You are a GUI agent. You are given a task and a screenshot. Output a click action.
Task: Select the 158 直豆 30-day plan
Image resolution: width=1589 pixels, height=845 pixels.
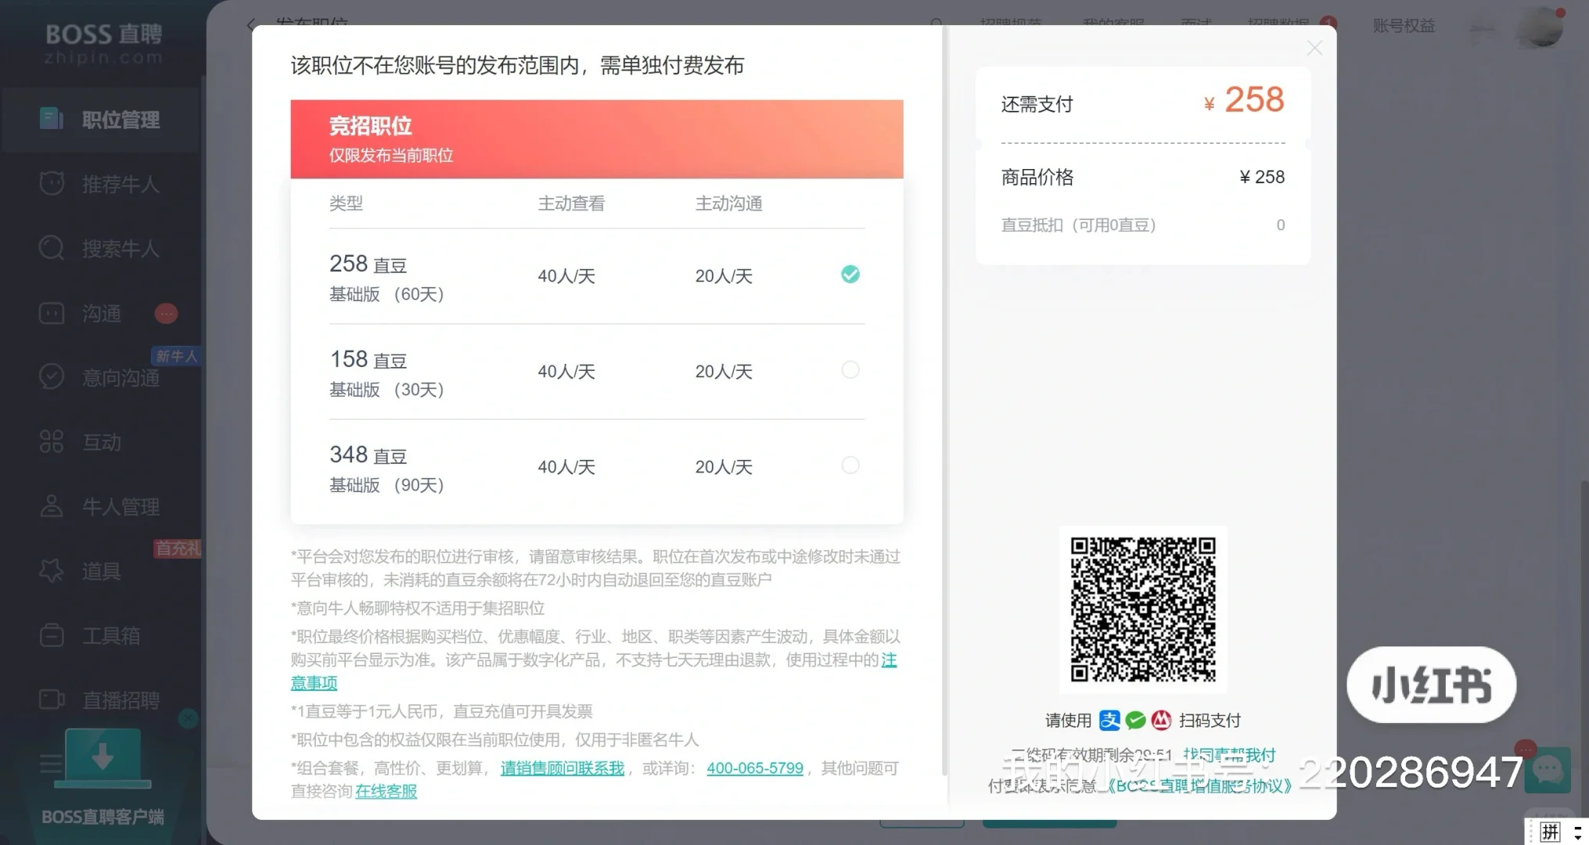tap(850, 369)
